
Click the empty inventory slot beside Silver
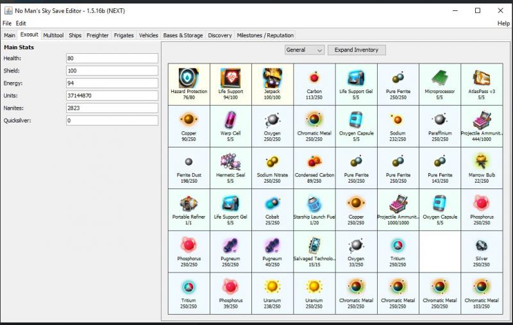click(440, 252)
